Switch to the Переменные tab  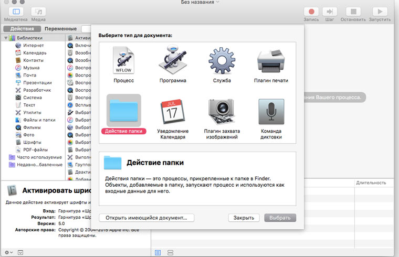point(60,29)
